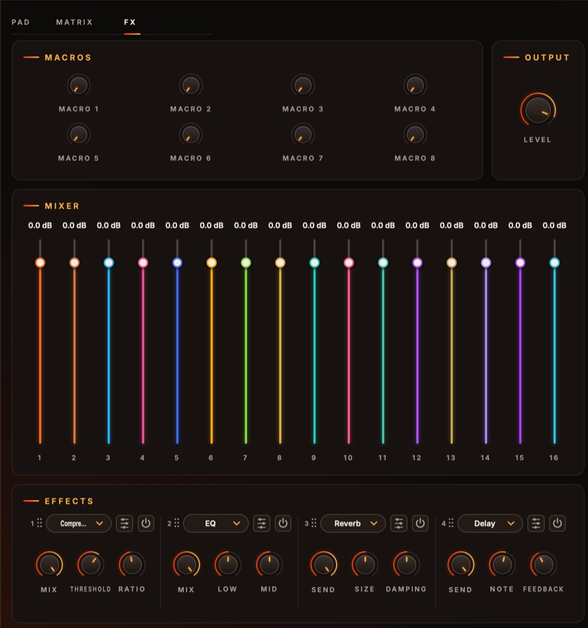Click the 0.0 dB value above channel 3
588x628 pixels.
[x=109, y=226]
